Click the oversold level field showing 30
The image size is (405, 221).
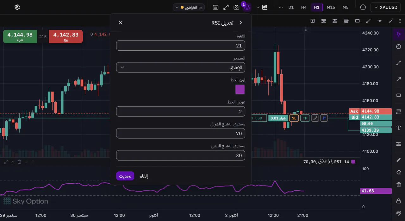click(x=181, y=155)
